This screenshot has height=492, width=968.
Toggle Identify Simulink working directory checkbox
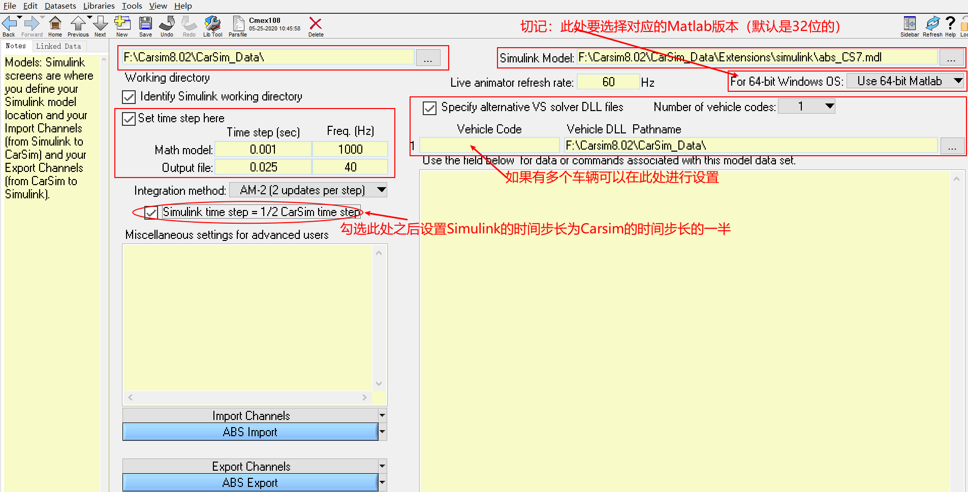[x=129, y=97]
